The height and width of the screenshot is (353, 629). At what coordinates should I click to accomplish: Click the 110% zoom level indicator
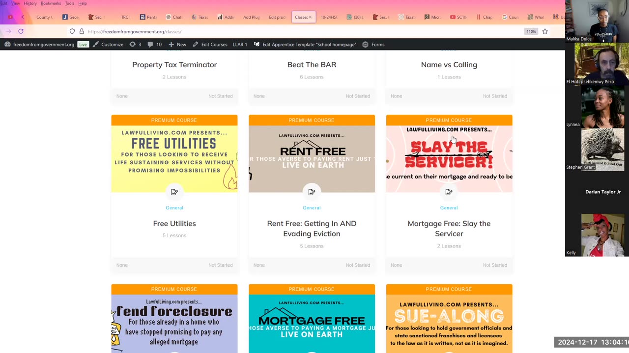[531, 31]
